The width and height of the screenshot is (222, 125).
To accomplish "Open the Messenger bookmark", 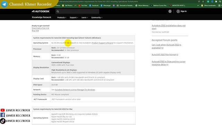I will [x=105, y=6].
